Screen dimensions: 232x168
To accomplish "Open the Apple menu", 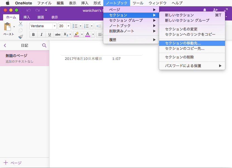I will 8,3.
